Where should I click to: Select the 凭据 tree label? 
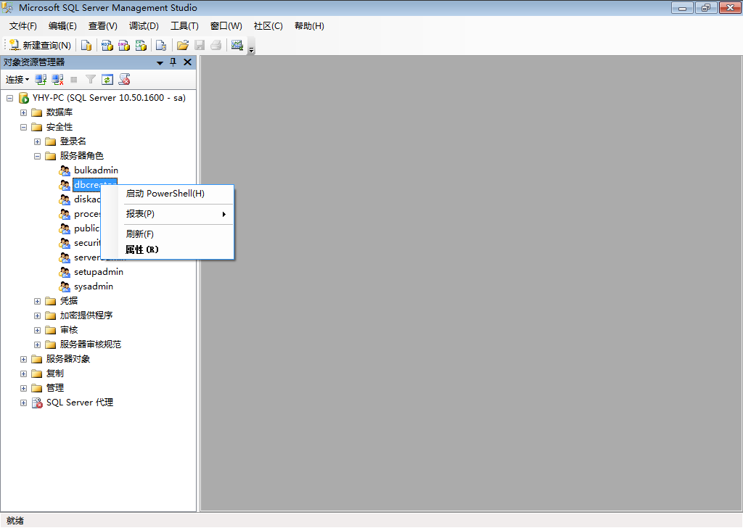coord(69,301)
